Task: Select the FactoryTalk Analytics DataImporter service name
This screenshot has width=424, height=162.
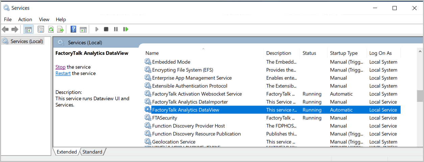Action: tap(190, 102)
